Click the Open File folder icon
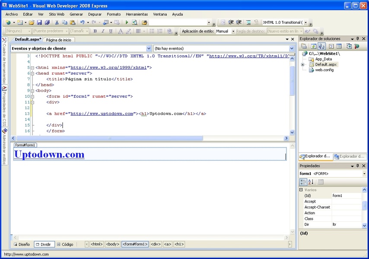This screenshot has height=259, width=369. (32, 22)
